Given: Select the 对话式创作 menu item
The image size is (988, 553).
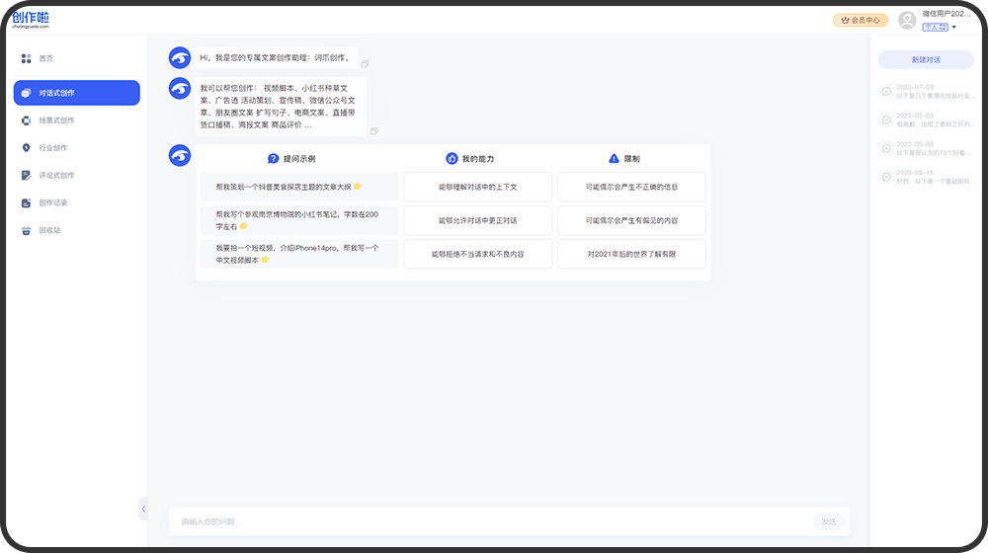Looking at the screenshot, I should 76,93.
